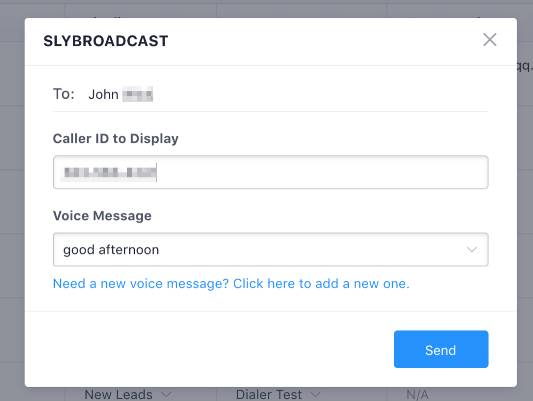Screen dimensions: 533x401
Task: Close the Slybroadcast dialog with the X
Action: pos(490,40)
